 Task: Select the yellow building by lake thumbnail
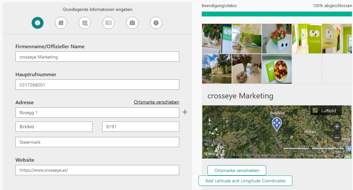tap(217, 69)
